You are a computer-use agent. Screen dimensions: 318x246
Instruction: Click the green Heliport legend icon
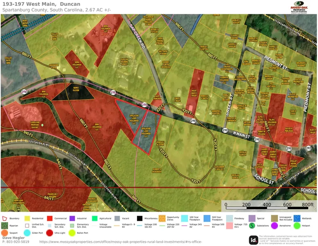(x=296, y=225)
